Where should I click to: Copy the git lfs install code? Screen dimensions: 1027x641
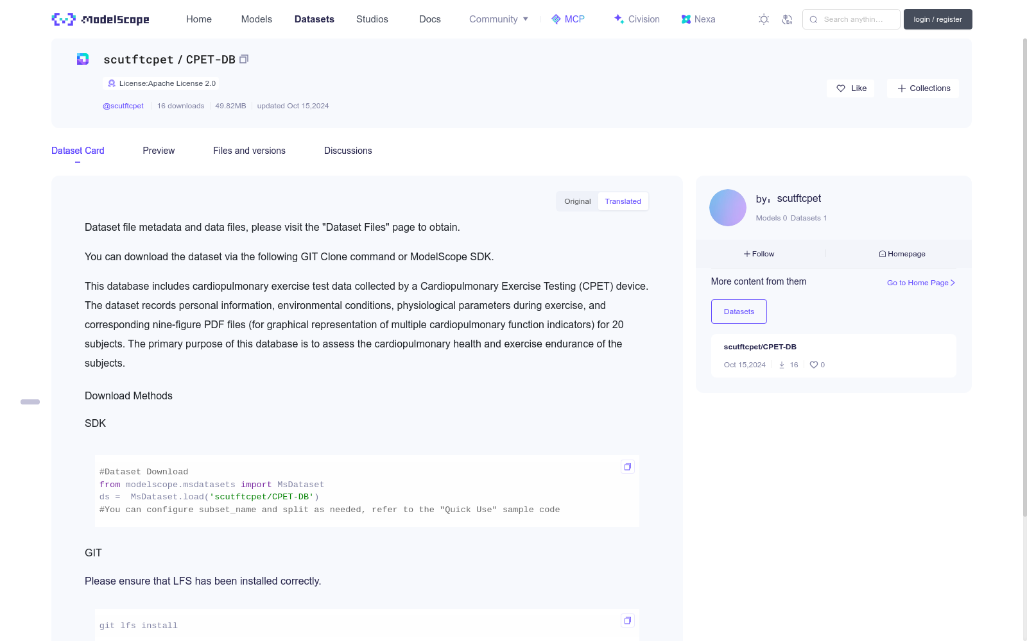[628, 620]
